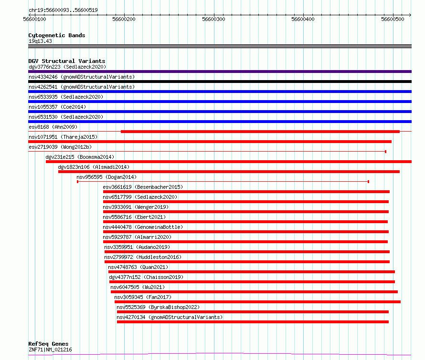Click the chr19:56600093..56600519 coordinate label
The image size is (425, 360).
point(63,10)
